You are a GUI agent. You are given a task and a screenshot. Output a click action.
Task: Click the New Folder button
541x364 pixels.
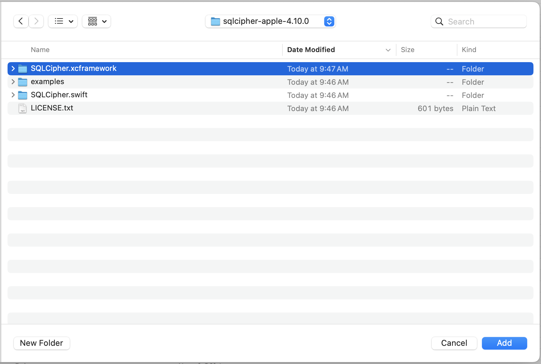click(41, 343)
